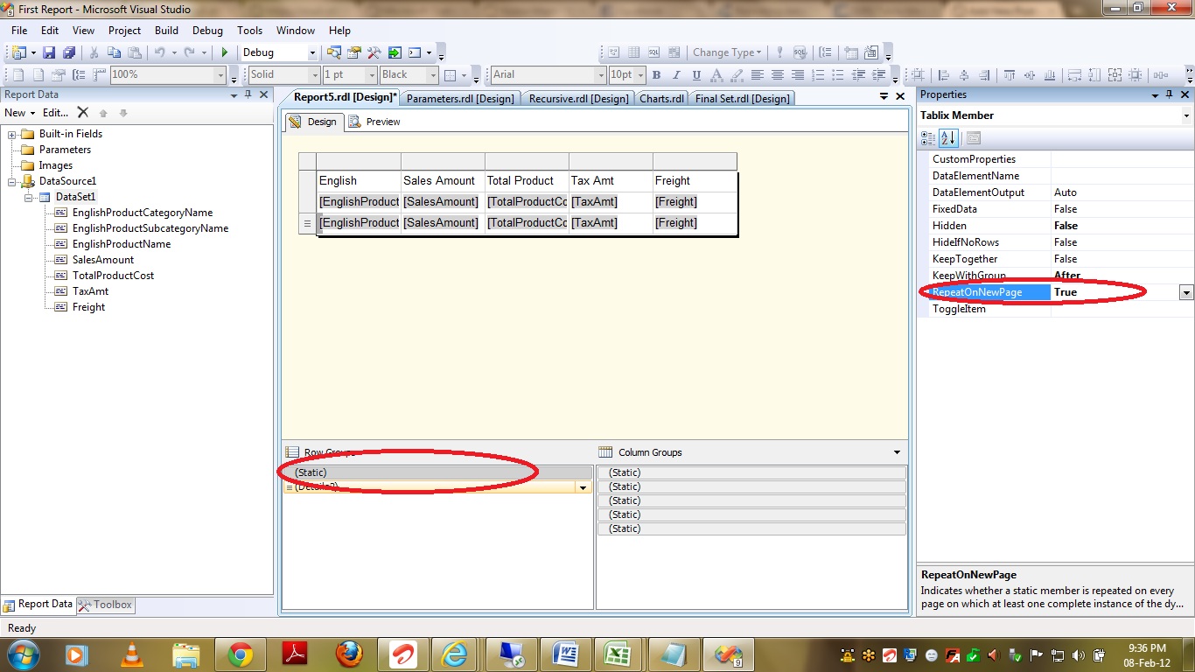Open the Debug configuration dropdown

click(x=311, y=52)
